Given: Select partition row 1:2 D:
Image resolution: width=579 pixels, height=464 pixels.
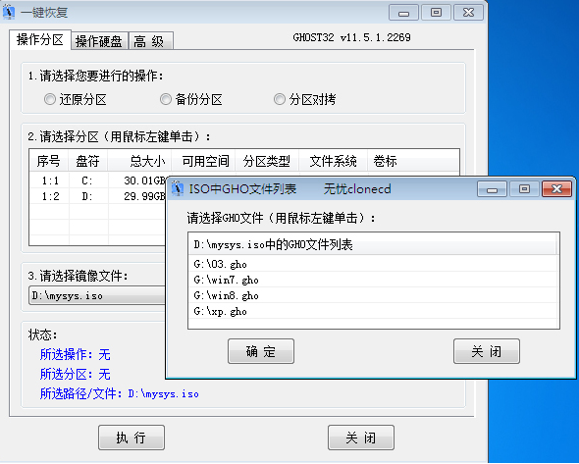Looking at the screenshot, I should 97,196.
